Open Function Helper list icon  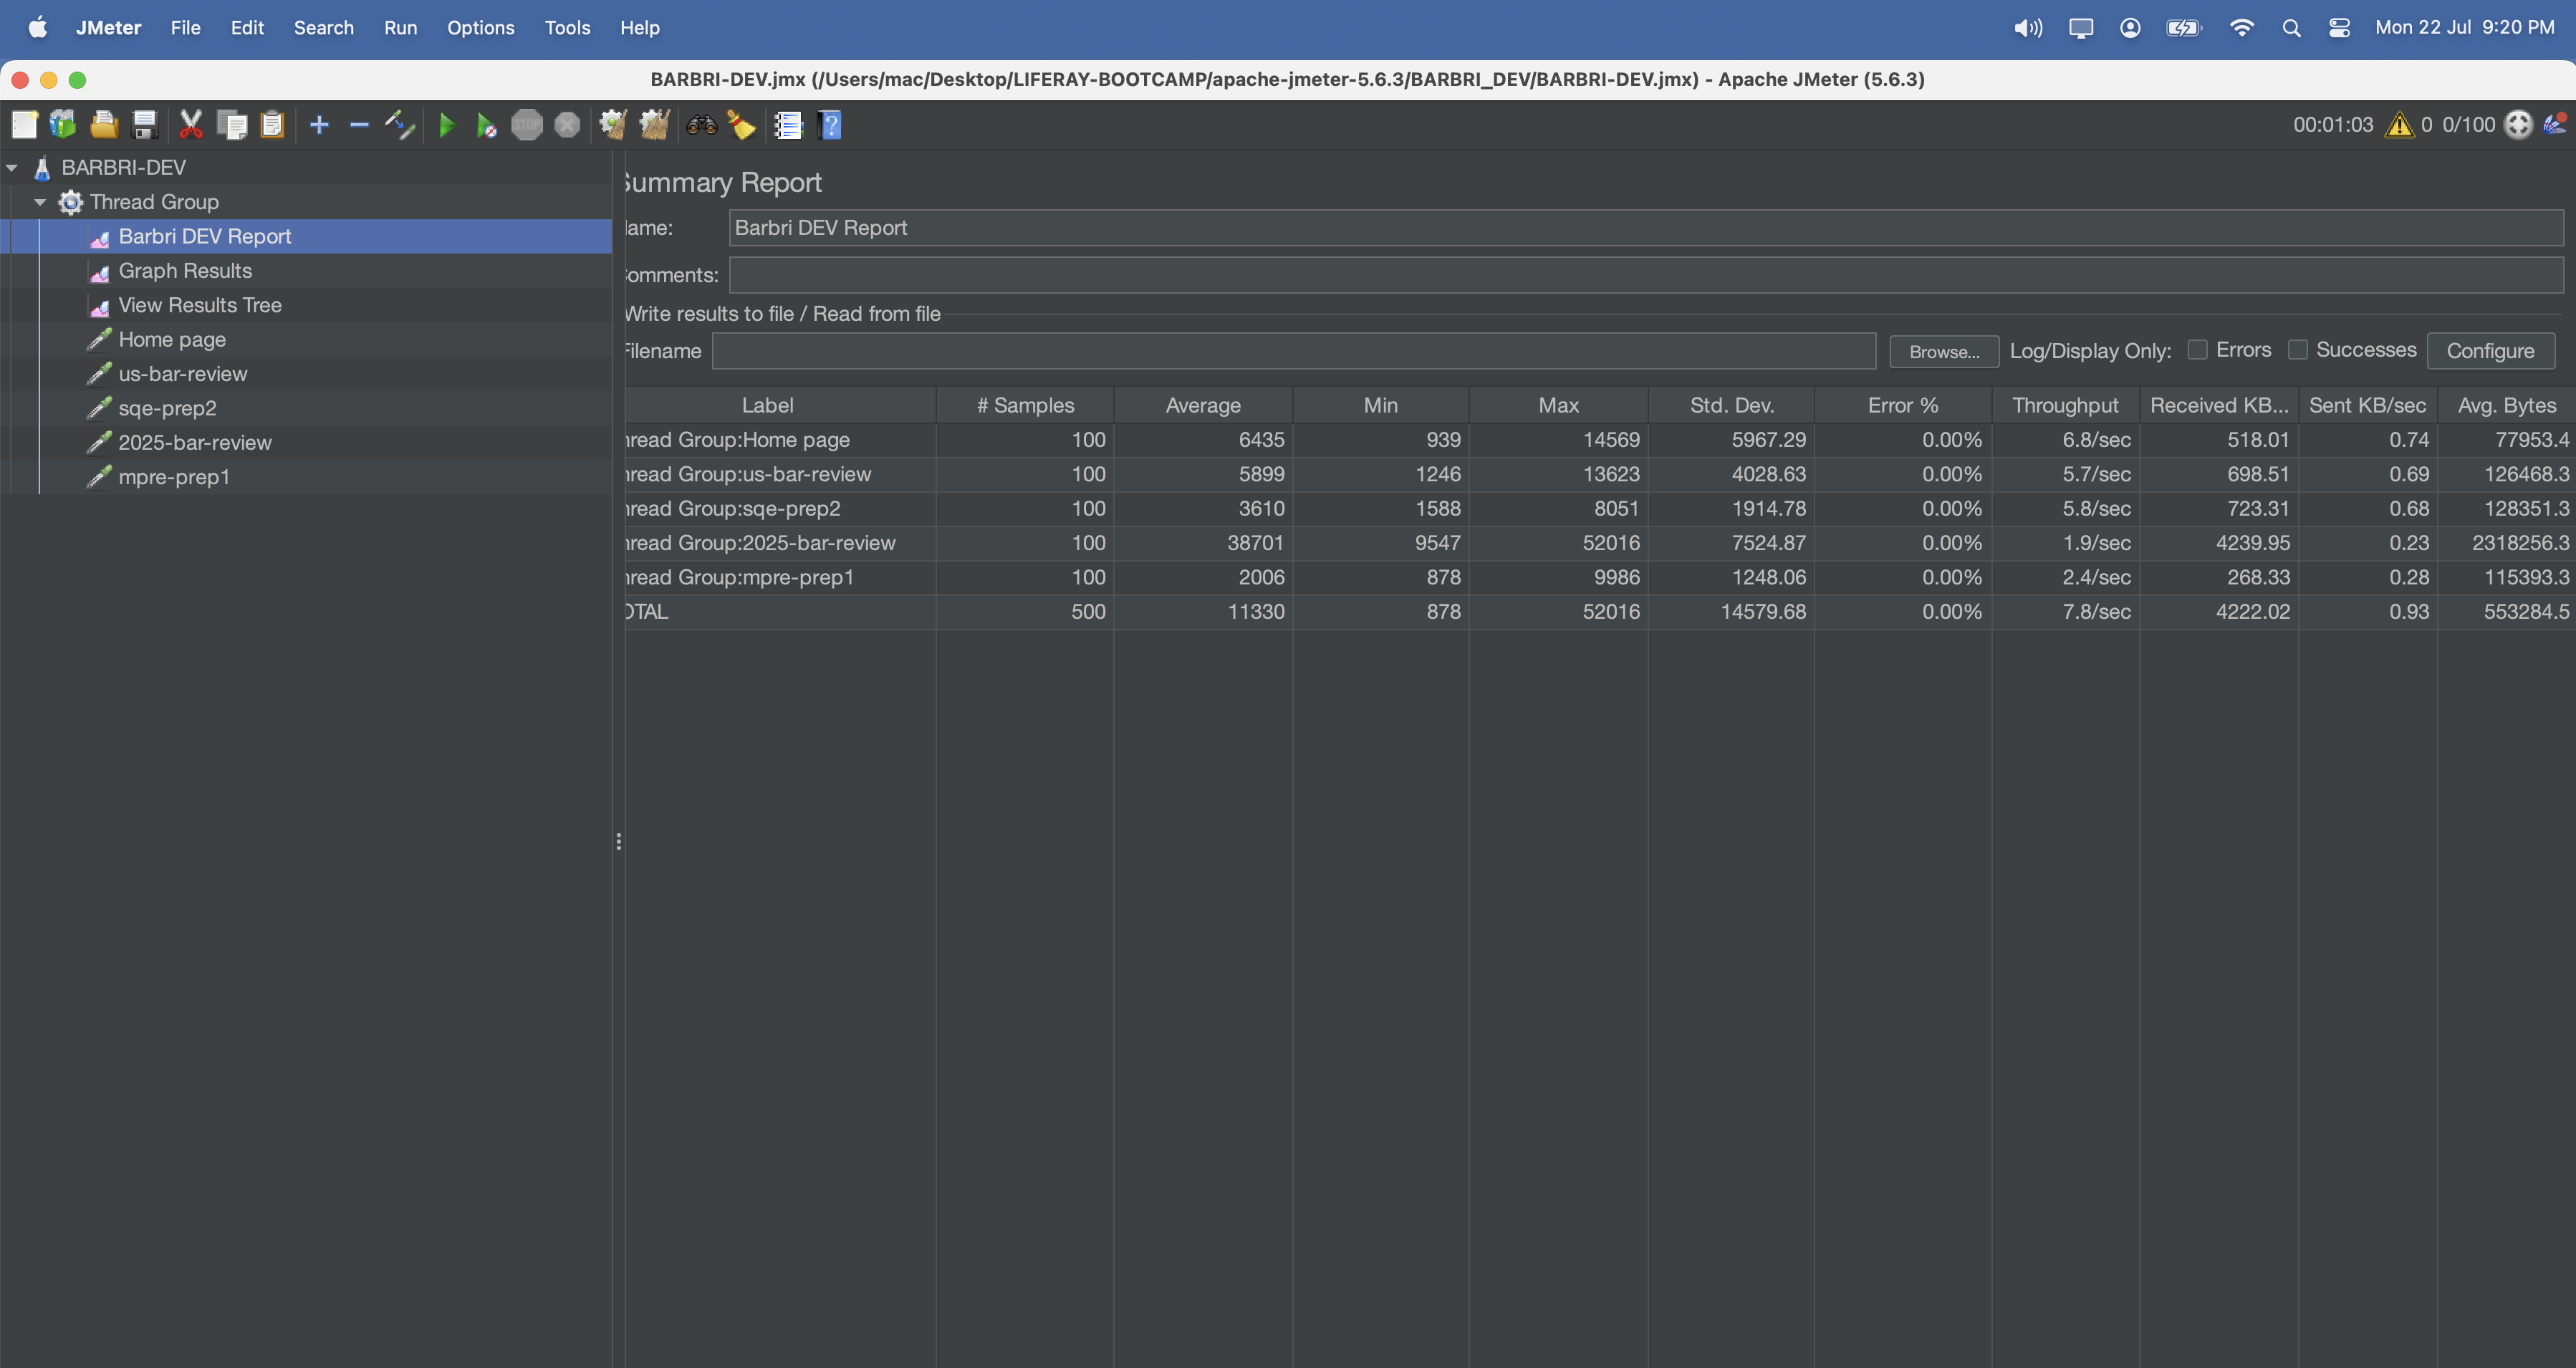click(788, 125)
